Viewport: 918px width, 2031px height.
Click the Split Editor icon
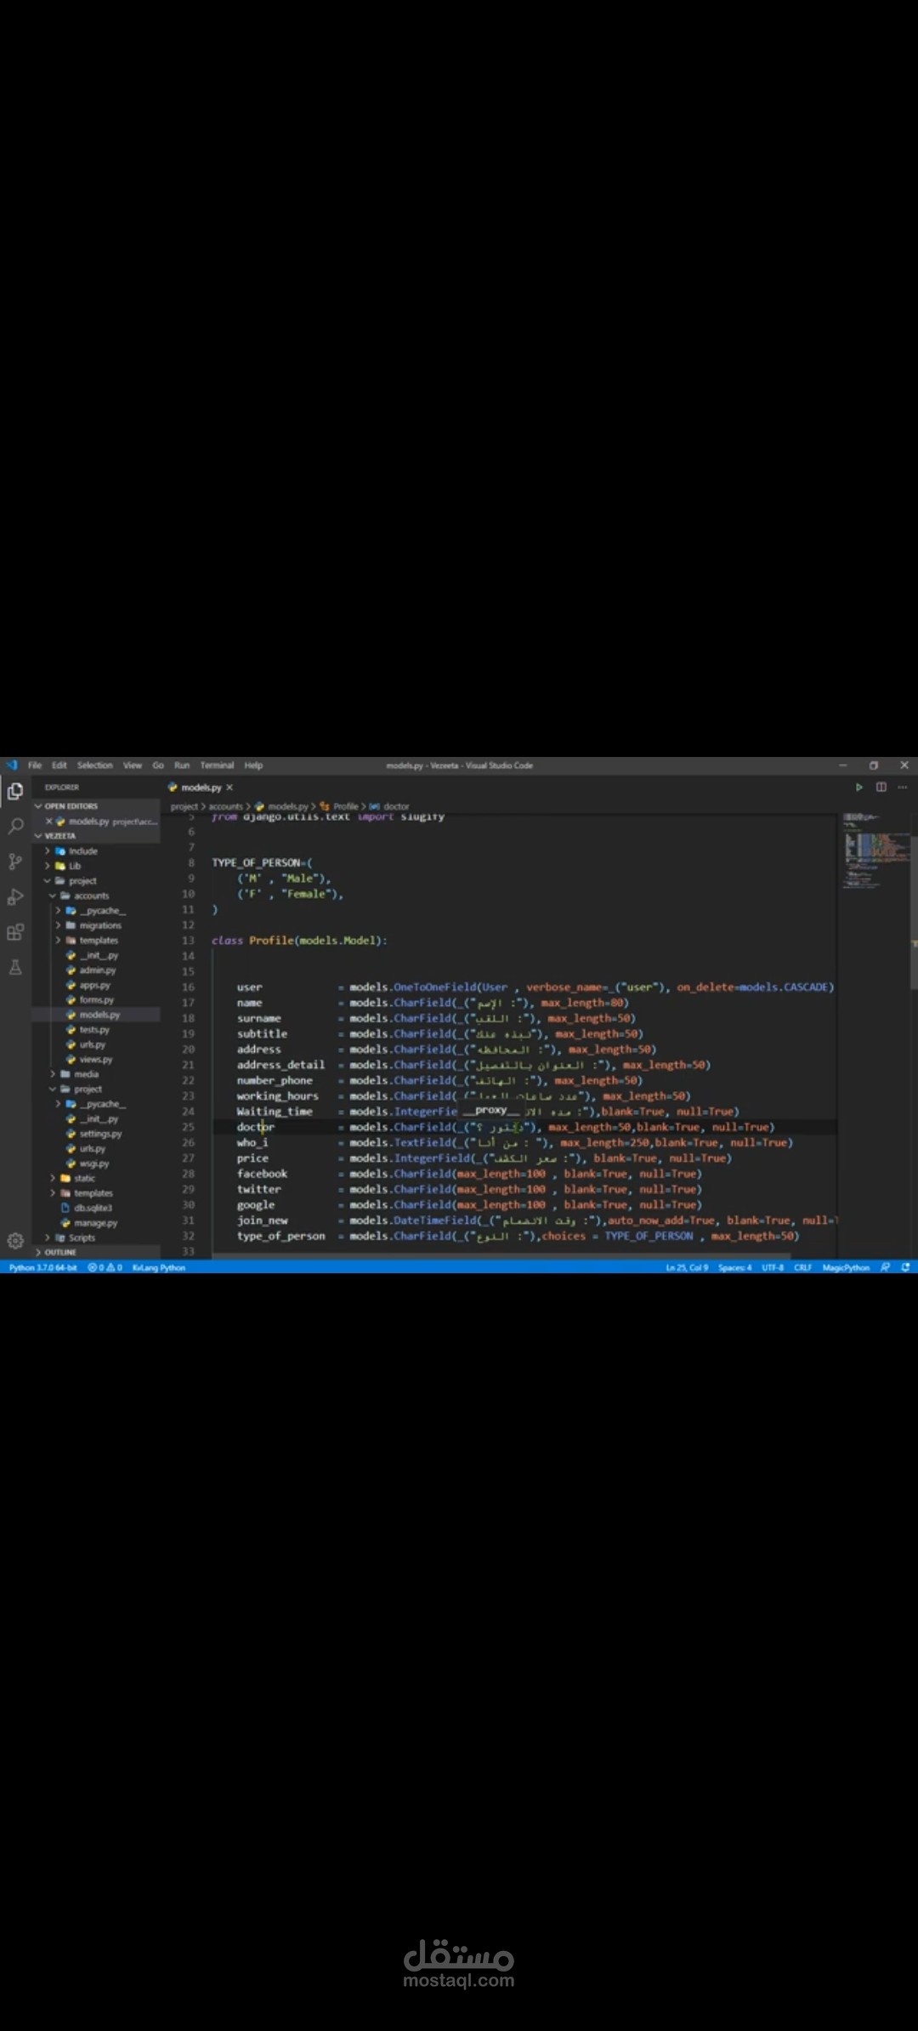tap(881, 788)
